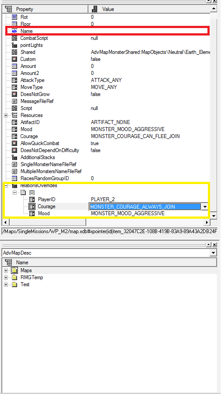The height and width of the screenshot is (394, 221).
Task: Click the CombatScript reference icon
Action: point(14,38)
